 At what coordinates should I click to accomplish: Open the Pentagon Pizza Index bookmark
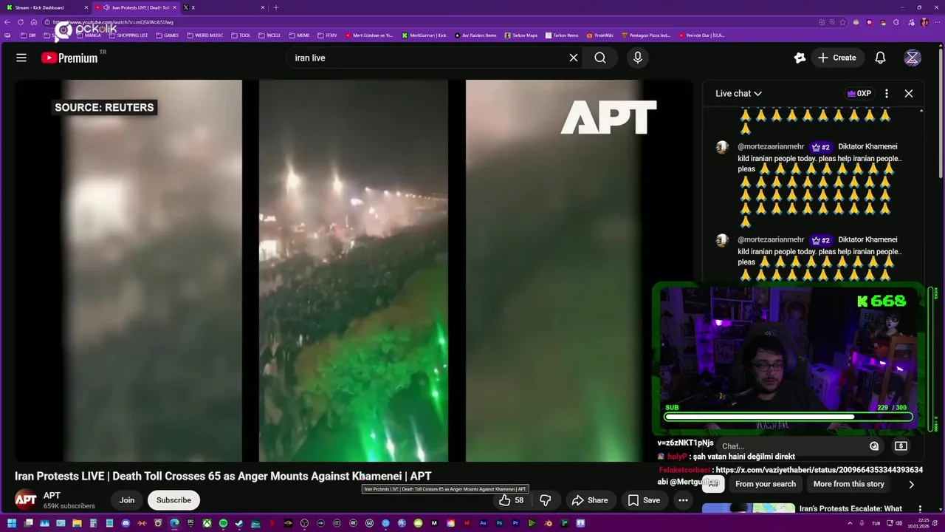click(x=646, y=35)
